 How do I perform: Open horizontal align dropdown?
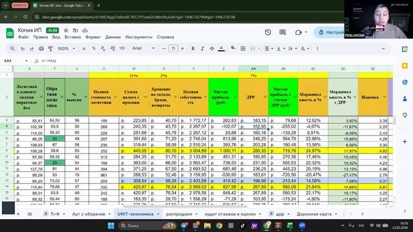[268, 48]
